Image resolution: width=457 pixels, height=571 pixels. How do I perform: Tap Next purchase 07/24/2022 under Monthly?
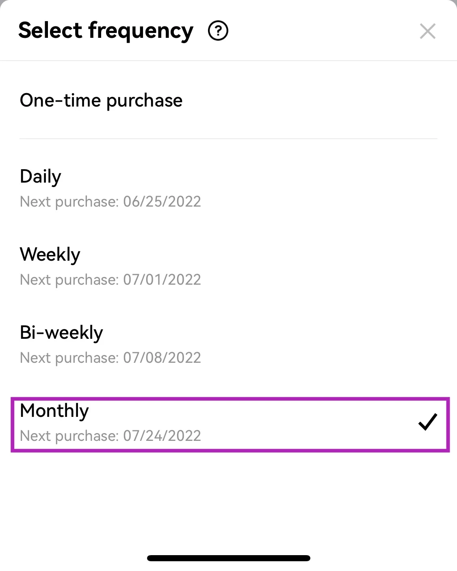tap(110, 436)
